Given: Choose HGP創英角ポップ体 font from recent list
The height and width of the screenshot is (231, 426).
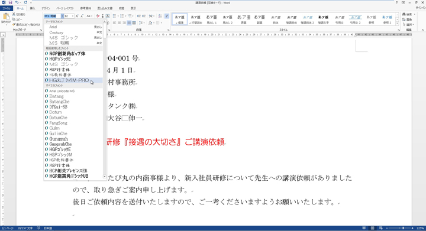Looking at the screenshot, I should (73, 54).
